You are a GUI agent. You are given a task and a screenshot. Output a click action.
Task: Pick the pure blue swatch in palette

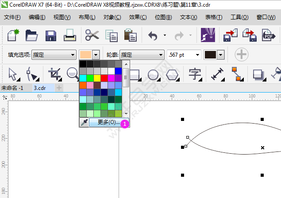click(118, 71)
